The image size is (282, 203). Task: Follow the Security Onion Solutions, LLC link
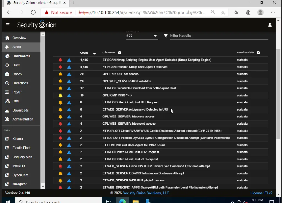(x=146, y=193)
